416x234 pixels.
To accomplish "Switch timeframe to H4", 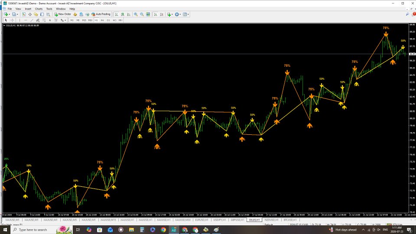I will 102,20.
